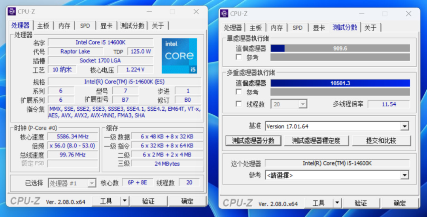
Task: Click the 插槽 value Socket 1700 LGA
Action: click(100, 60)
